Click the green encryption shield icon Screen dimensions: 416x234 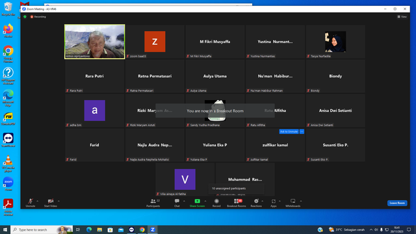pos(25,17)
